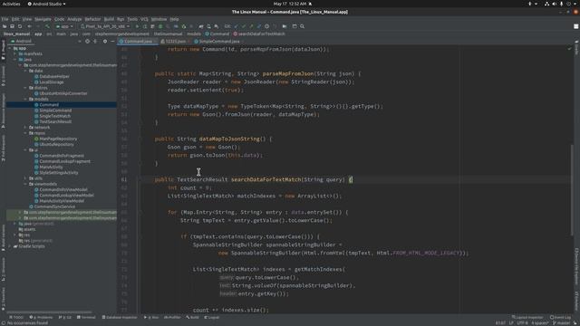Select CommandSyncService in project tree
Screen dimensions: 580x326
pyautogui.click(x=54, y=206)
